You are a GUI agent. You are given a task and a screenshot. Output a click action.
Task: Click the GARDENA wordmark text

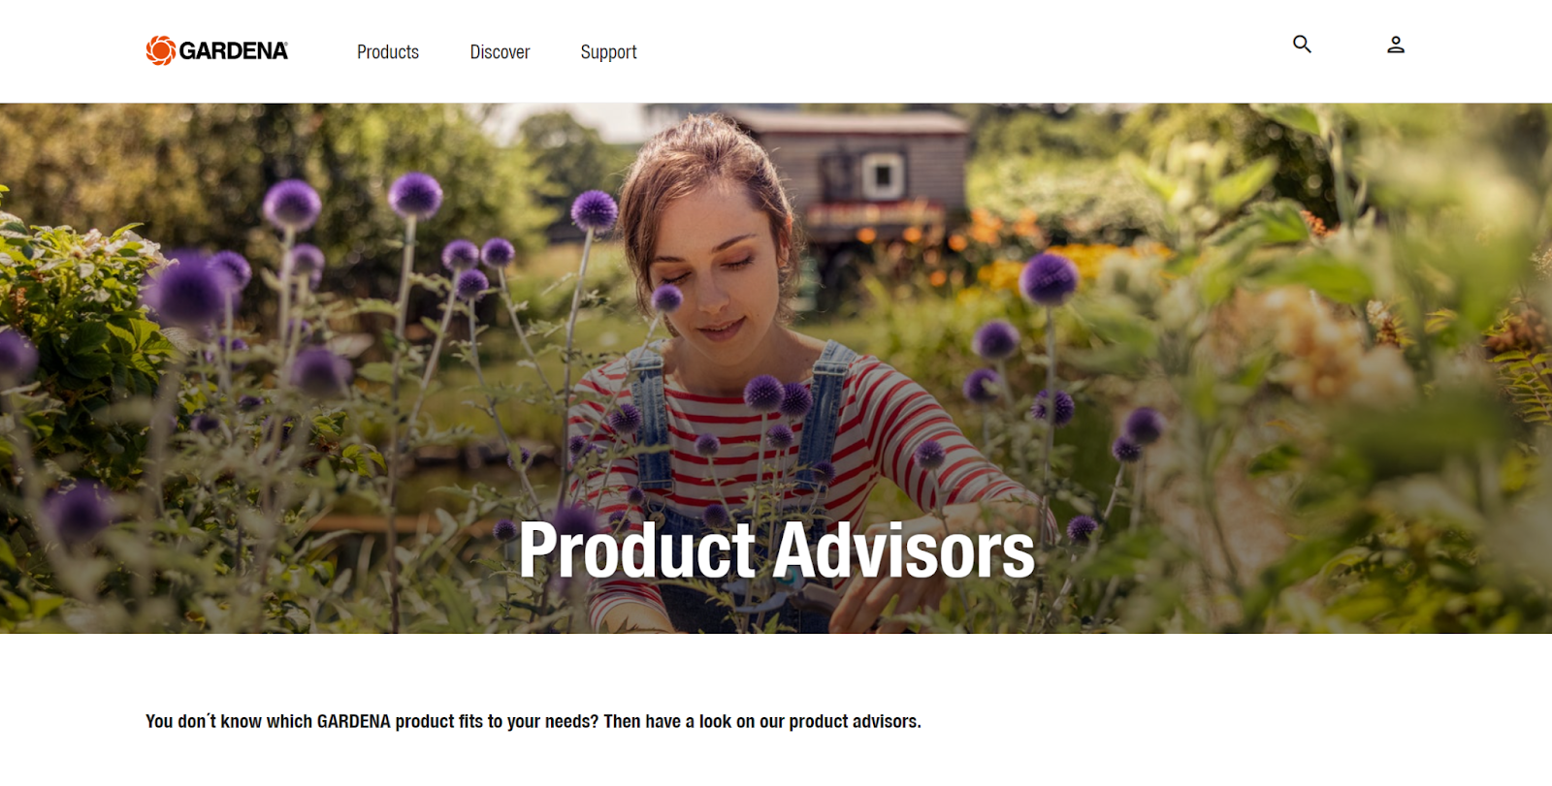234,51
